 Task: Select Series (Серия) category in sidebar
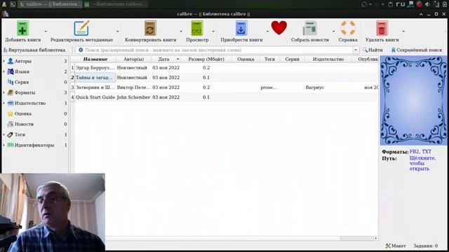click(22, 82)
